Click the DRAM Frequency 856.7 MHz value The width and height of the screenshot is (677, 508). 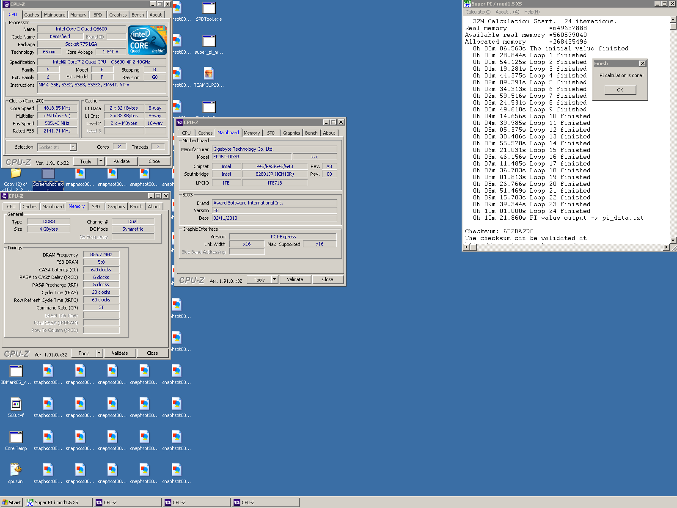pos(101,254)
